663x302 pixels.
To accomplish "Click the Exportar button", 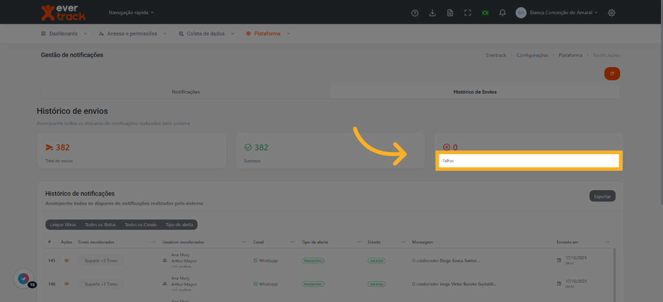I will click(x=602, y=196).
